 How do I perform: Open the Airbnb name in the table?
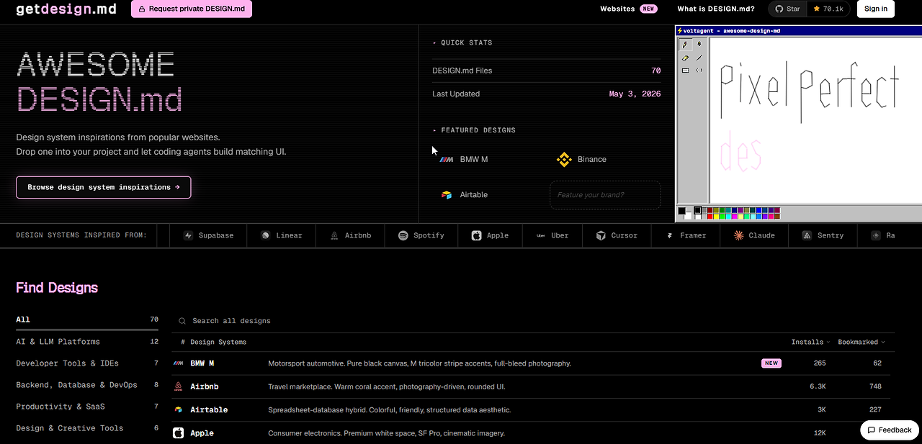click(205, 386)
